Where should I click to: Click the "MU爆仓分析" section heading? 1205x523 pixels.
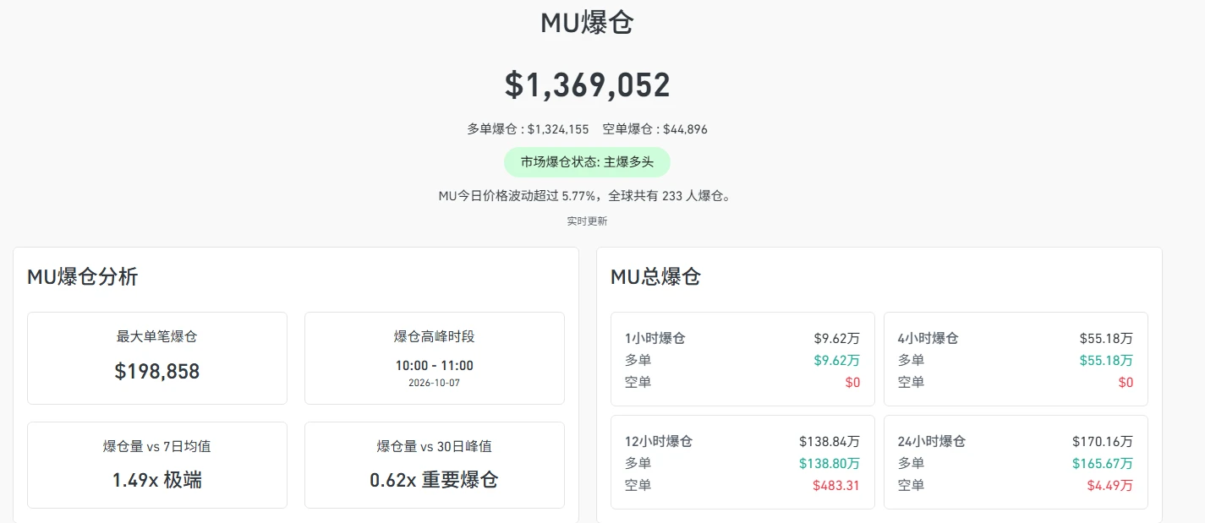click(82, 276)
